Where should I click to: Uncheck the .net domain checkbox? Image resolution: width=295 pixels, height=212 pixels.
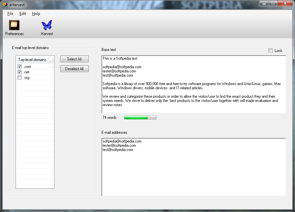[x=19, y=72]
